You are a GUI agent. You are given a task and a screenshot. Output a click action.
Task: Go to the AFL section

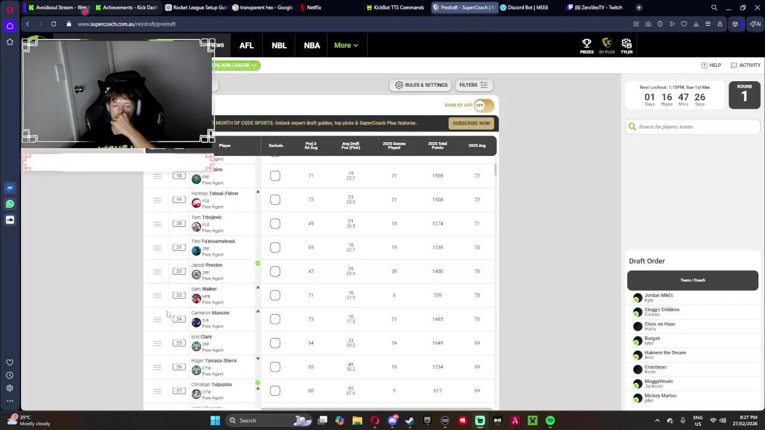[x=246, y=45]
